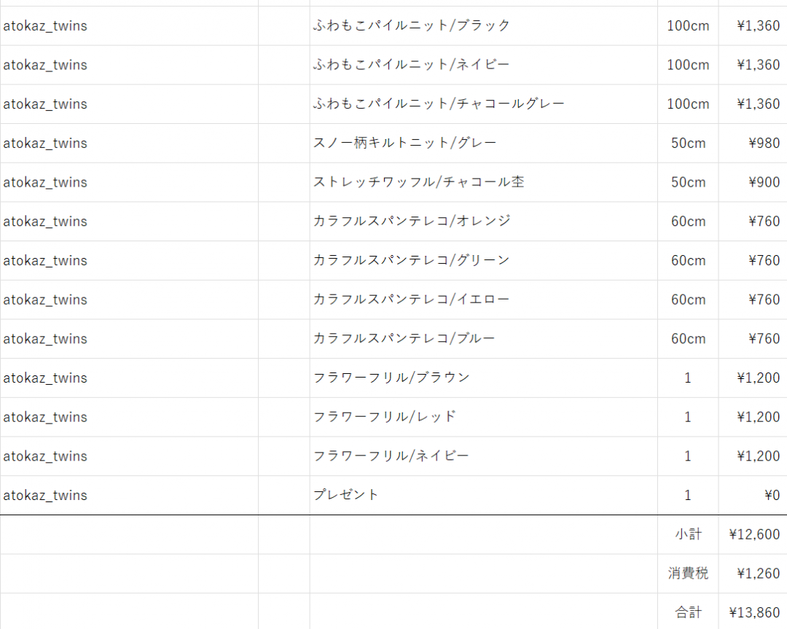
Task: Select the スノー柄キルトニット/グレー cell
Action: click(404, 144)
